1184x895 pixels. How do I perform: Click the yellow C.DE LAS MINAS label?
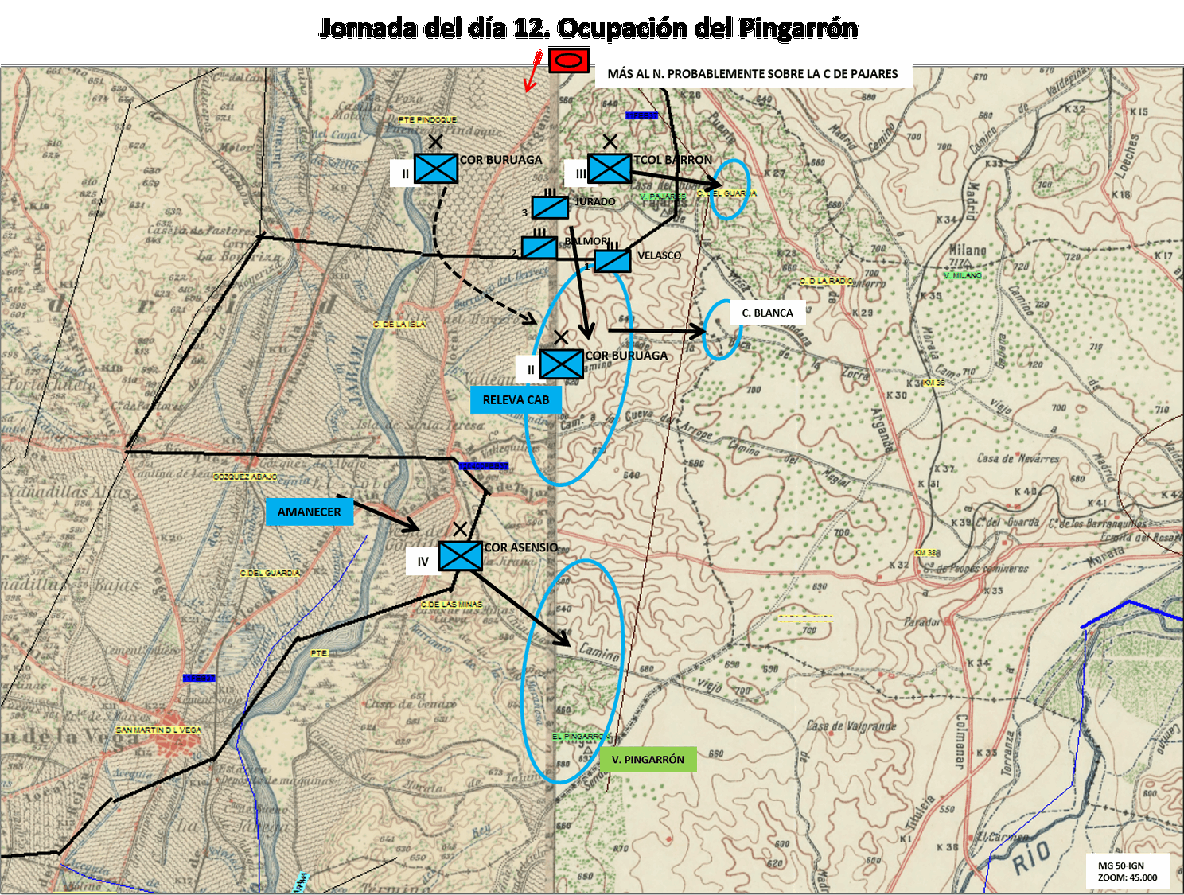[452, 605]
